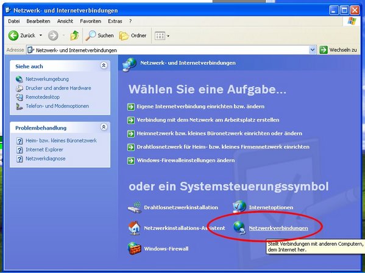The height and width of the screenshot is (273, 365).
Task: Select Eigene Internetverbindung einrichten bzw. ändern
Action: 200,106
